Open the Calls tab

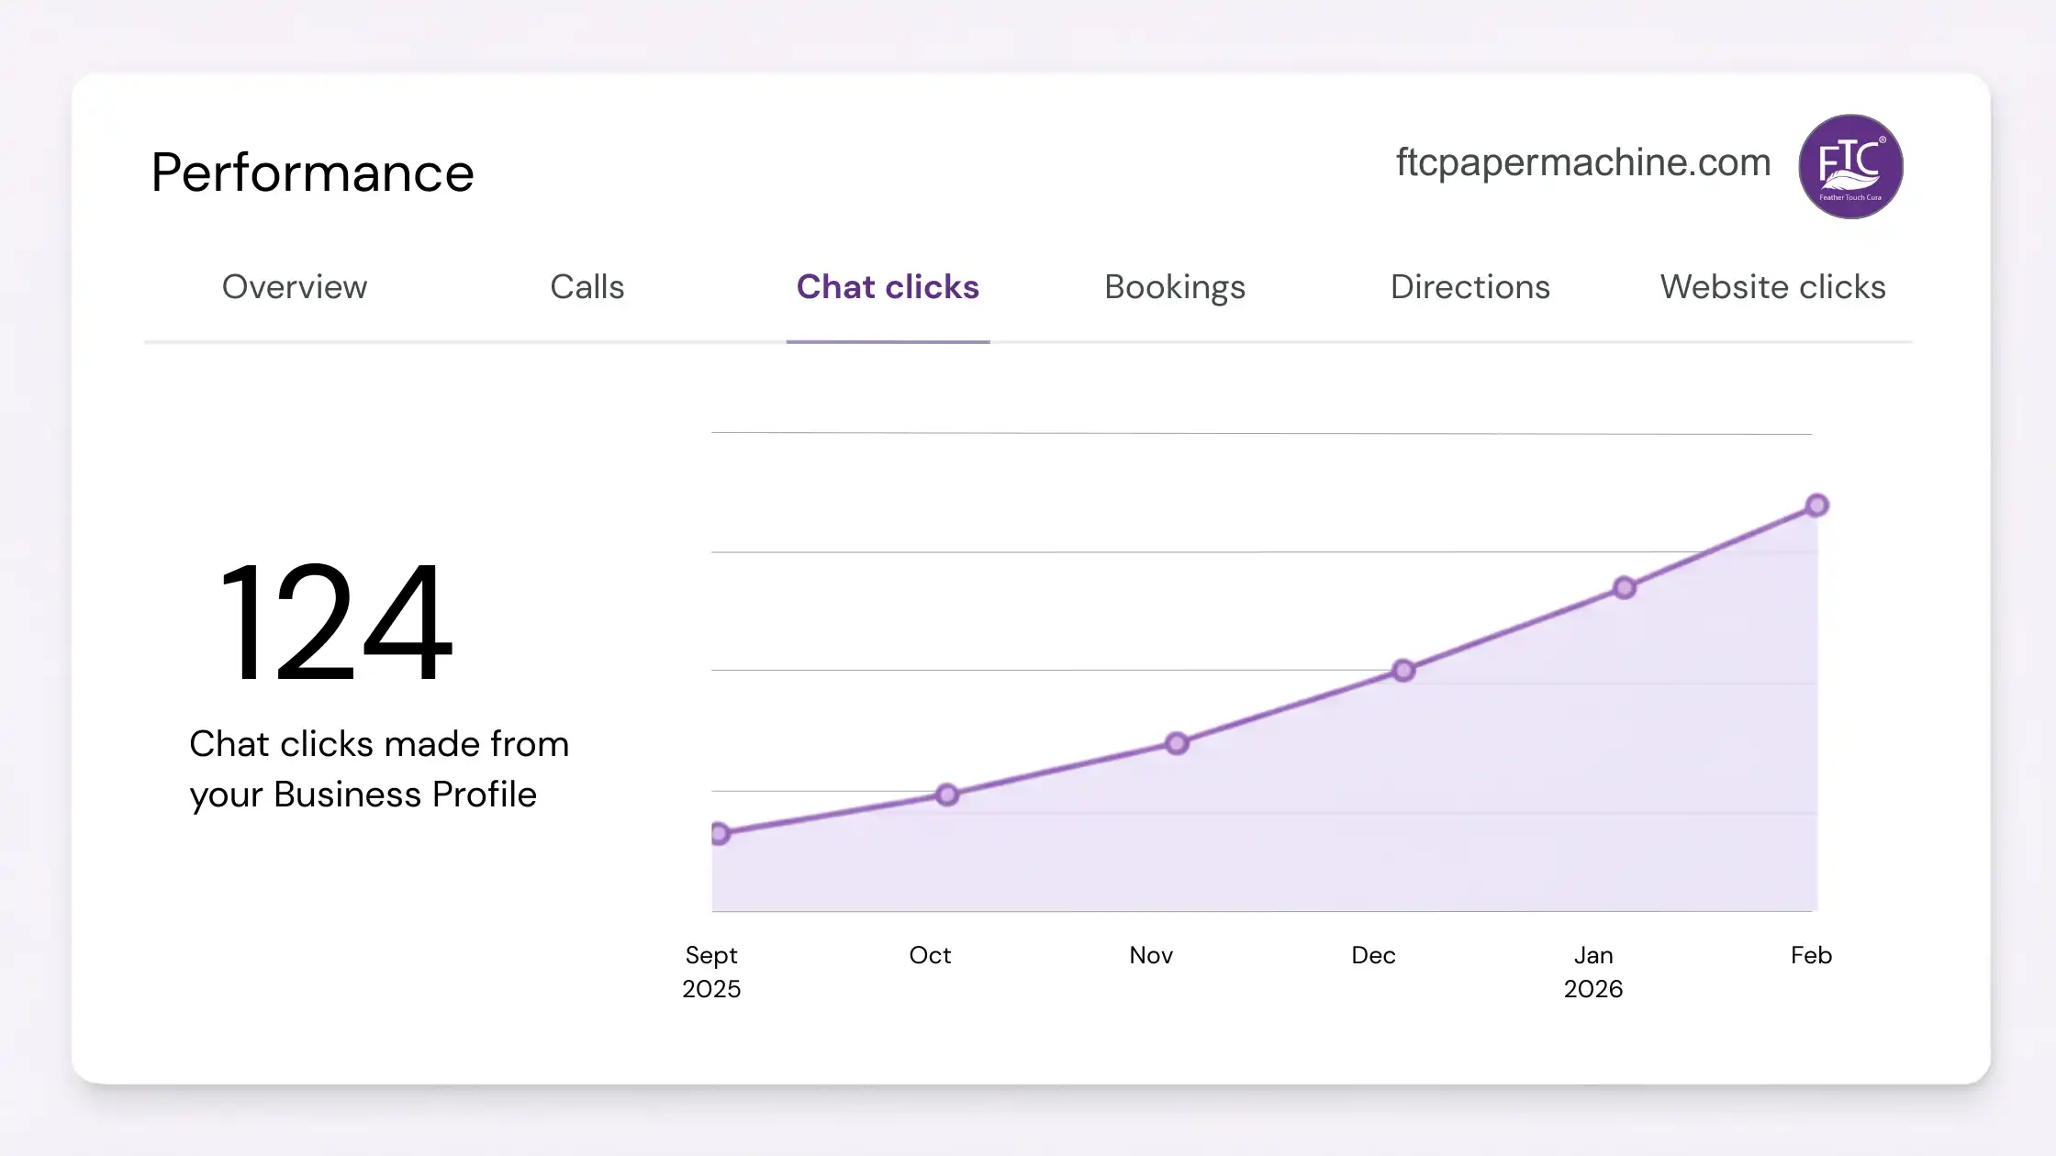[x=587, y=287]
